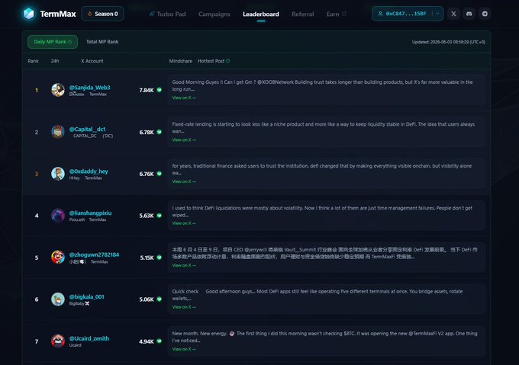Image resolution: width=519 pixels, height=365 pixels.
Task: Select the Leaderboard tab
Action: click(x=261, y=14)
